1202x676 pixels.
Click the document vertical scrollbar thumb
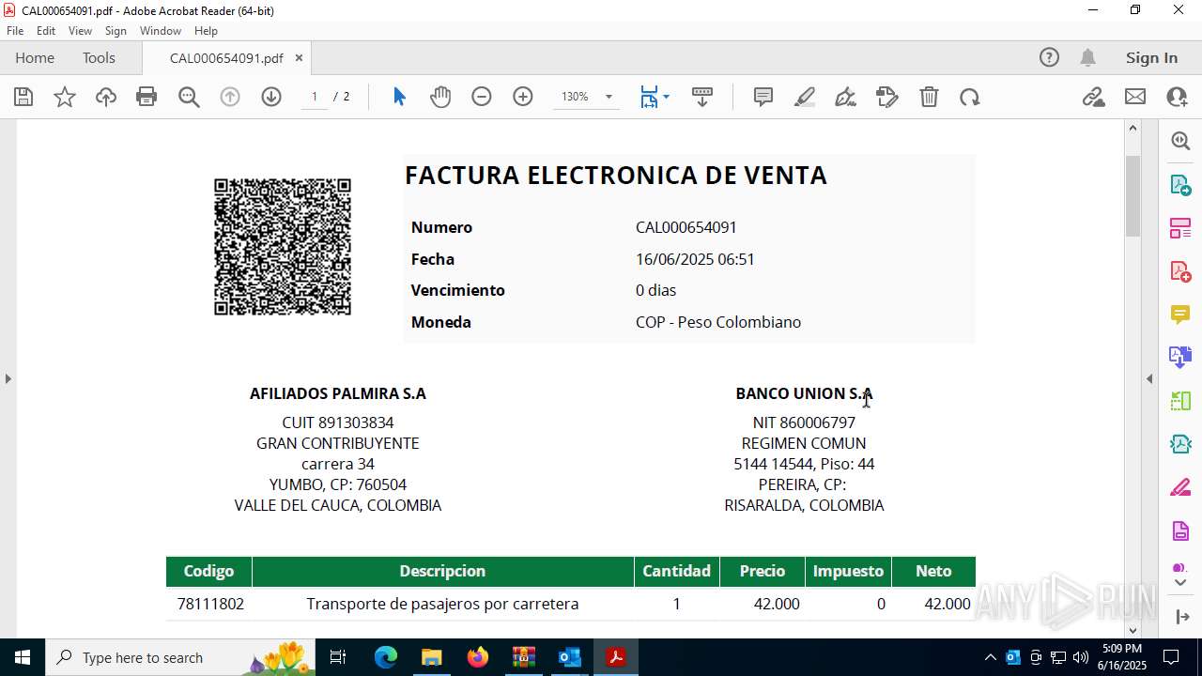click(1133, 195)
